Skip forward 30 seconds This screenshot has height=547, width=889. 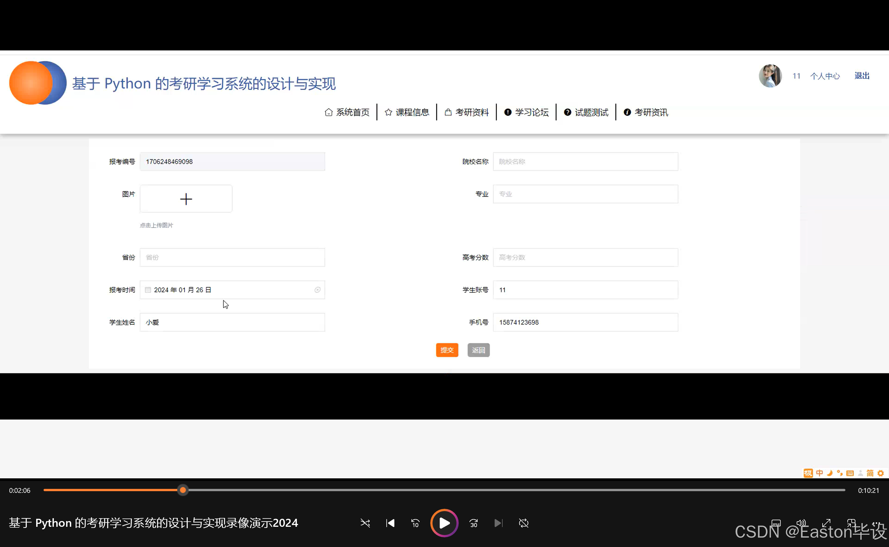pos(474,523)
